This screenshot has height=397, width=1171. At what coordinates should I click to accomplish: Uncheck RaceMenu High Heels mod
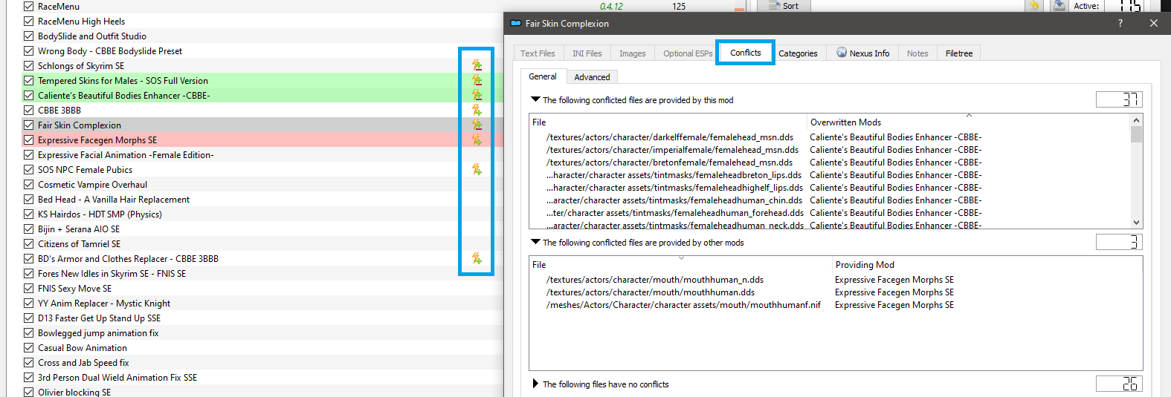[x=28, y=21]
